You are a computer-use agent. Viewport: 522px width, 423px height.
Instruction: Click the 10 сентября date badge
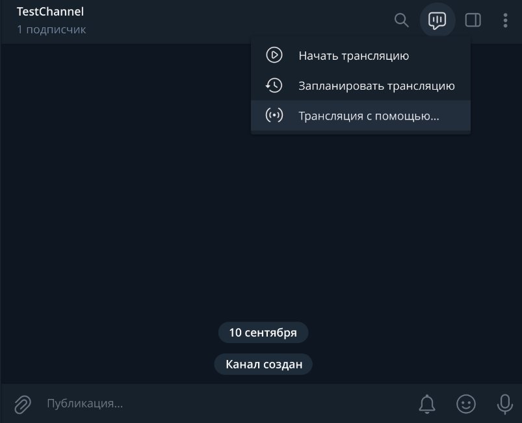pos(263,332)
